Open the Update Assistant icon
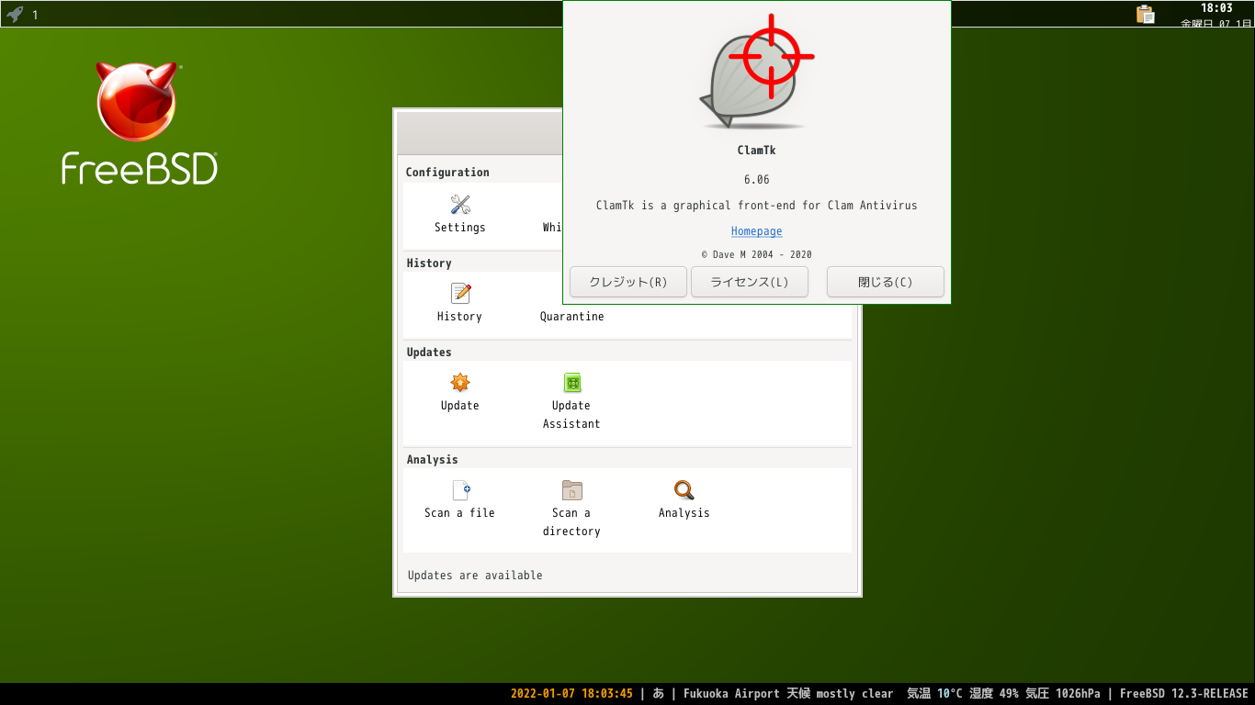1255x705 pixels. pyautogui.click(x=572, y=383)
